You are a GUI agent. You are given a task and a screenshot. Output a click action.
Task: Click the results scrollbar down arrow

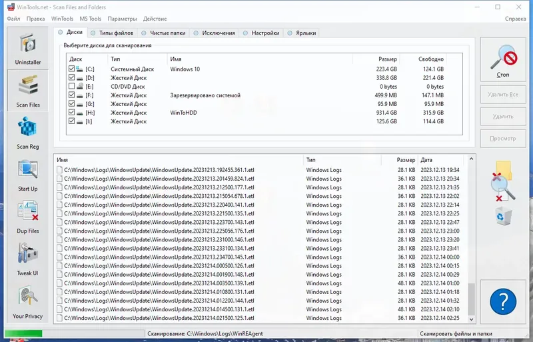tap(471, 319)
